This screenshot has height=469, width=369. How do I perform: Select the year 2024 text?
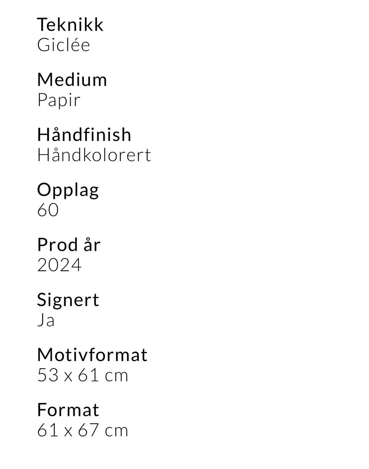tap(59, 265)
